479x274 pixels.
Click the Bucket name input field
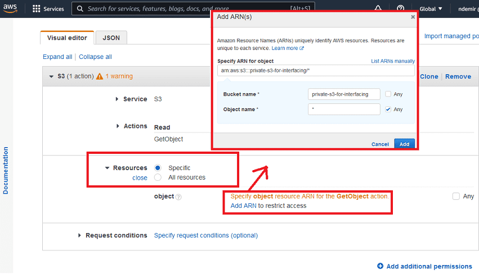(x=344, y=94)
